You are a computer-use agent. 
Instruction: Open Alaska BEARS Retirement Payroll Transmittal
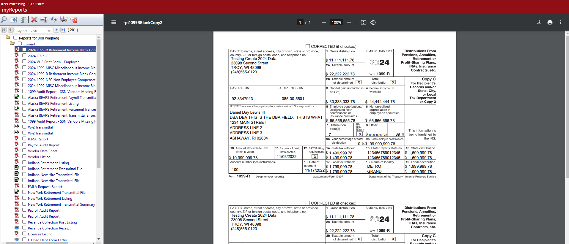pos(62,97)
